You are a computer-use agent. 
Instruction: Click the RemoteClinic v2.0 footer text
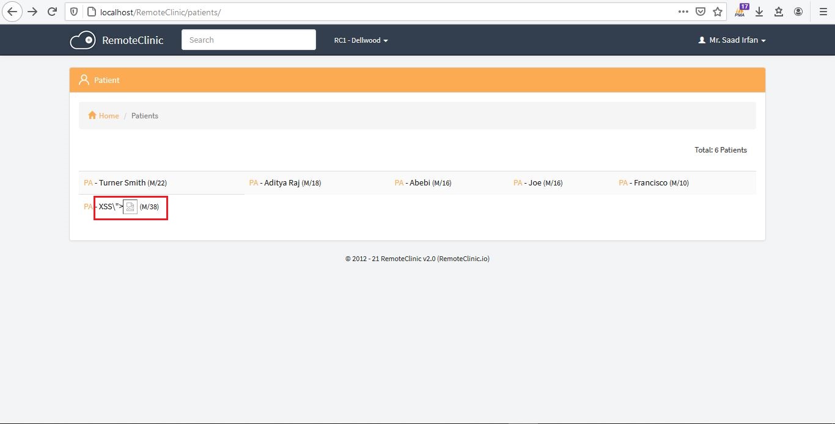[x=417, y=258]
